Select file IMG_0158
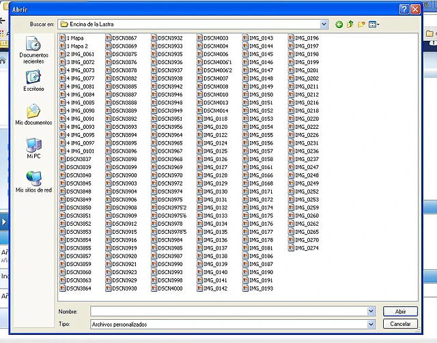 258,159
